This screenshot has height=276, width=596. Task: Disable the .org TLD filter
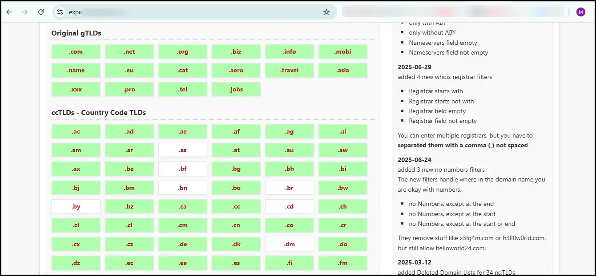pyautogui.click(x=182, y=51)
